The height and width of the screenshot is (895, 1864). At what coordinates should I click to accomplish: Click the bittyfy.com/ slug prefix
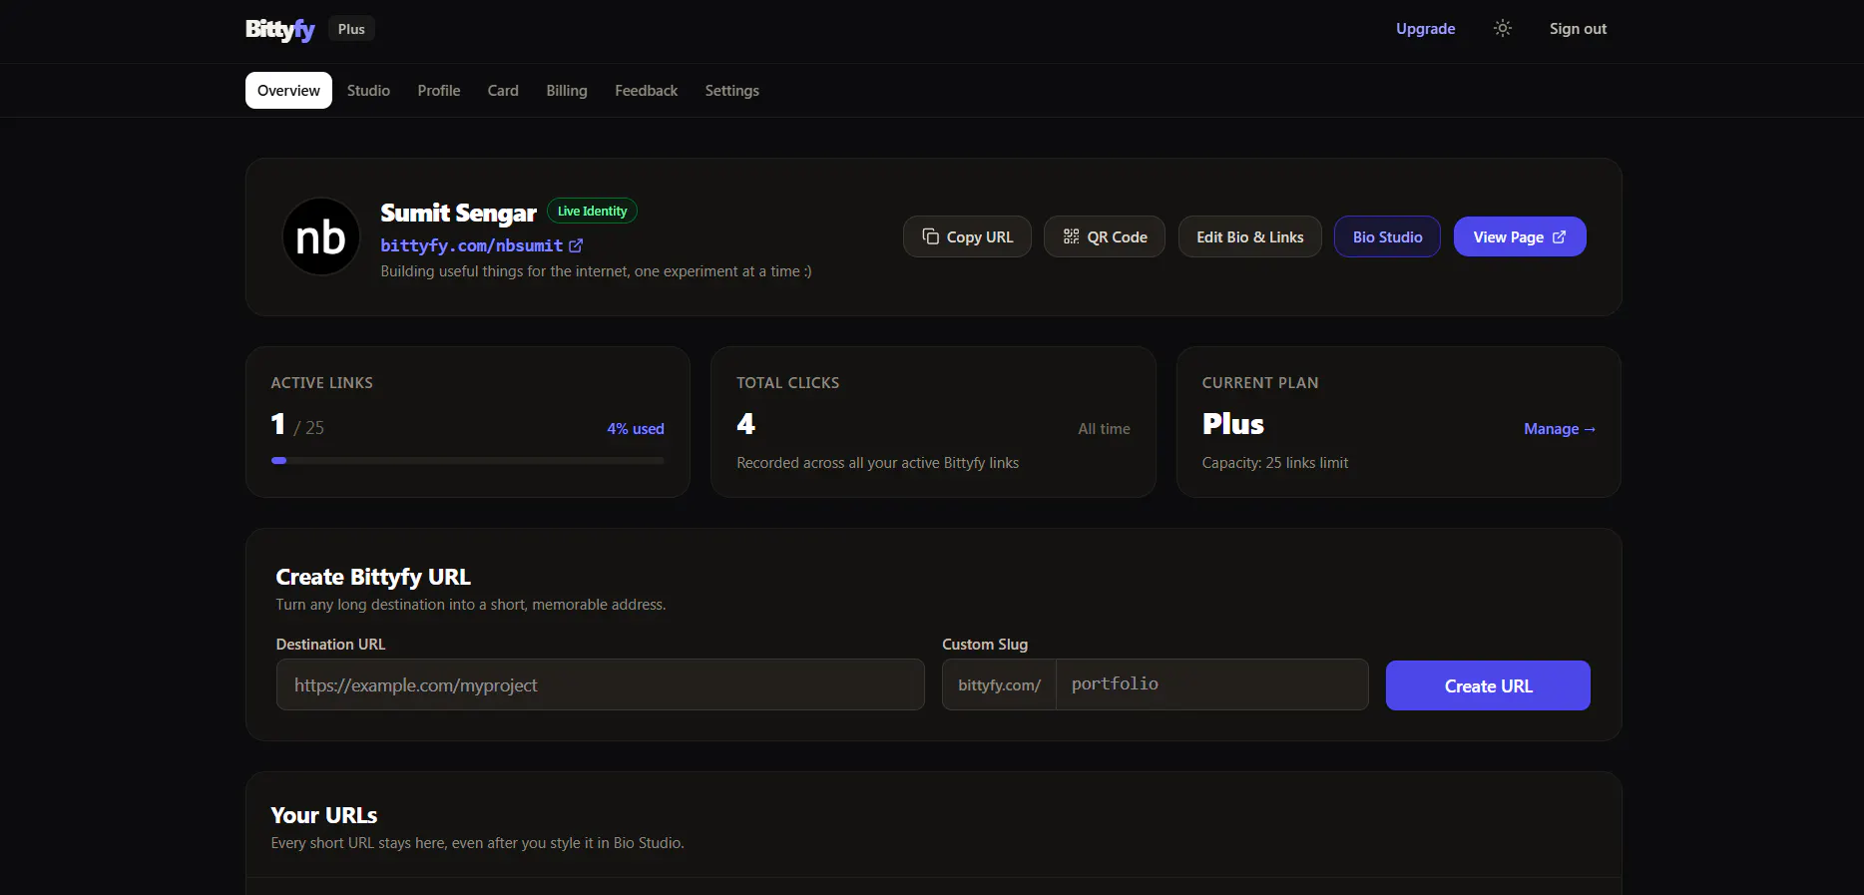(x=999, y=684)
